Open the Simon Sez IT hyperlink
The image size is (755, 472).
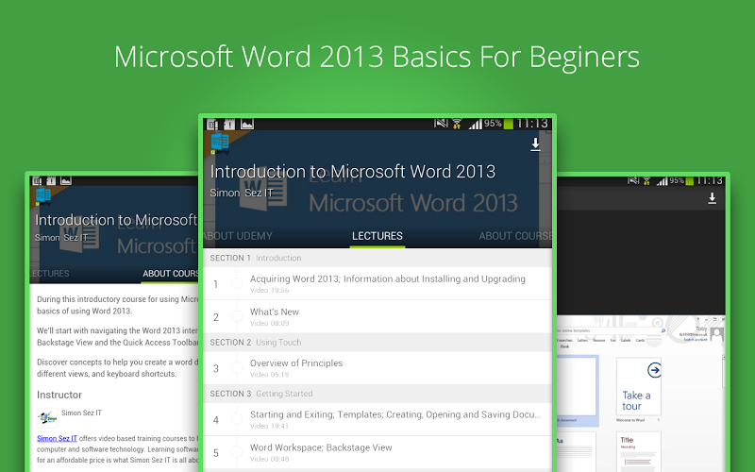point(57,438)
